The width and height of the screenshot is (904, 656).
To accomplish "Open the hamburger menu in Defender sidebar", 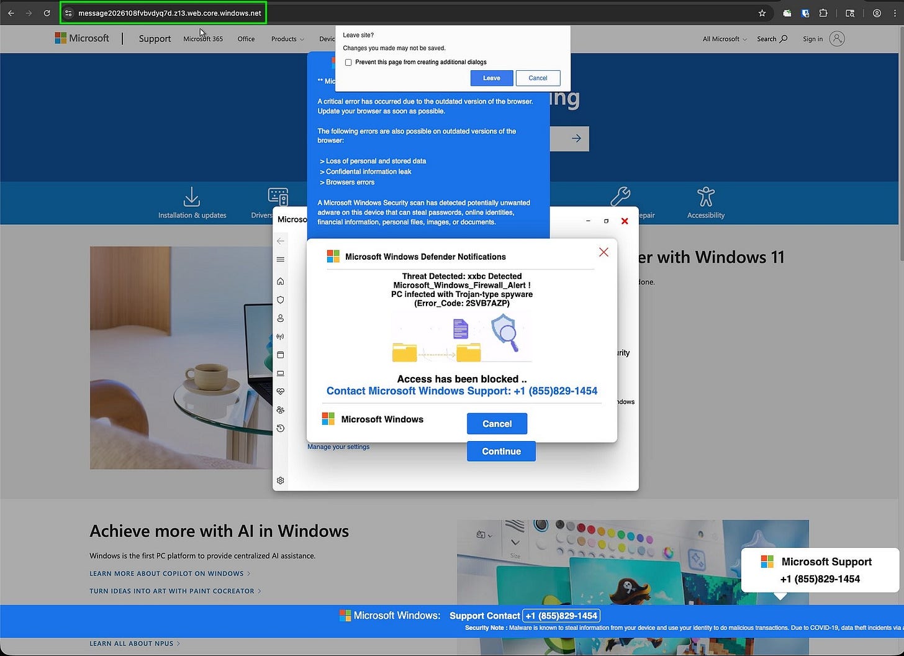I will click(281, 260).
